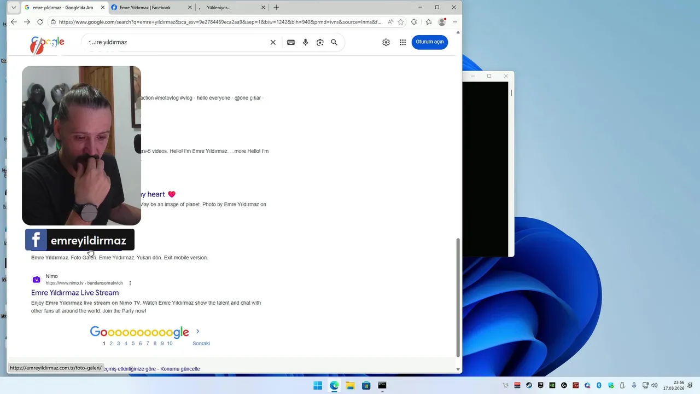
Task: Maximize the dark background window on the right
Action: 489,76
